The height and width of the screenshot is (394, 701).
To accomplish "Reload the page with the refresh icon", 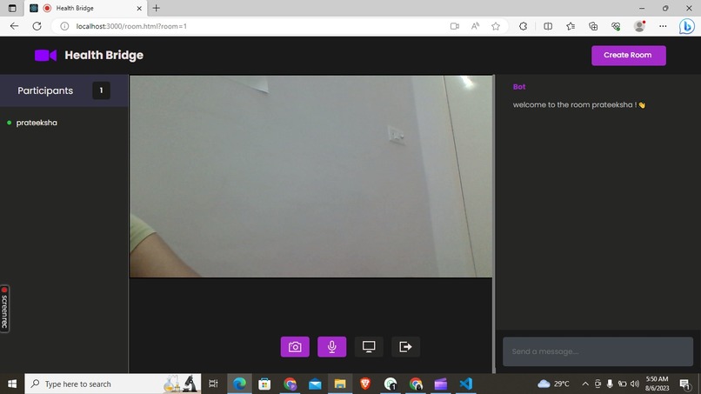I will click(37, 26).
